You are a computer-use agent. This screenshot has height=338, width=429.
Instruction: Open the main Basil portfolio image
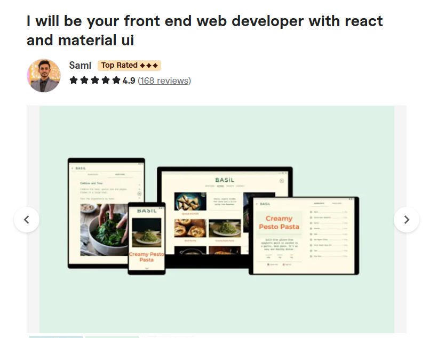click(217, 219)
